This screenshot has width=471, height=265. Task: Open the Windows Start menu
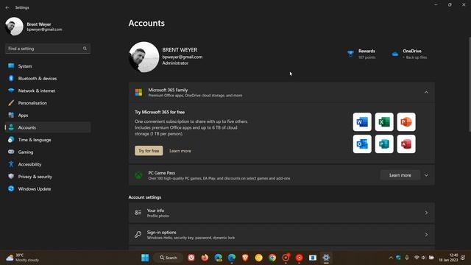(x=145, y=258)
